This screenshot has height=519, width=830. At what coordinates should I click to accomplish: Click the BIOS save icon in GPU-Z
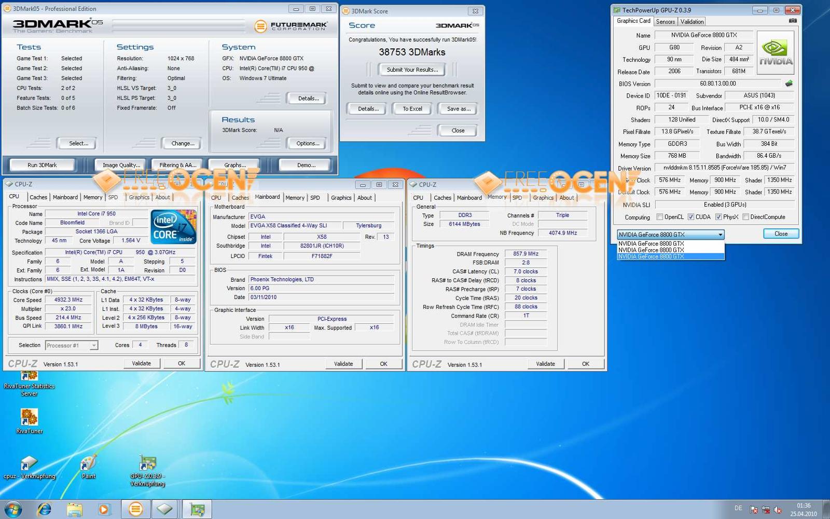789,83
